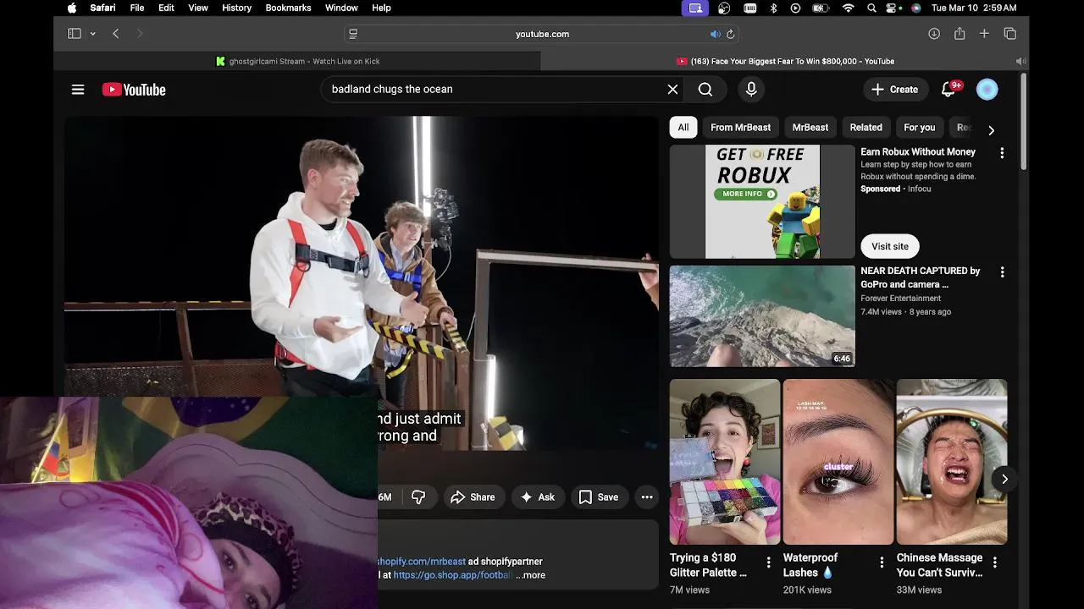This screenshot has width=1084, height=609.
Task: Open Wi-Fi status in menu bar
Action: pyautogui.click(x=848, y=8)
